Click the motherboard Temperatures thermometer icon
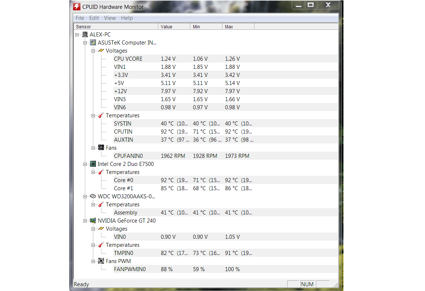Viewport: 425px width, 291px height. [101, 116]
